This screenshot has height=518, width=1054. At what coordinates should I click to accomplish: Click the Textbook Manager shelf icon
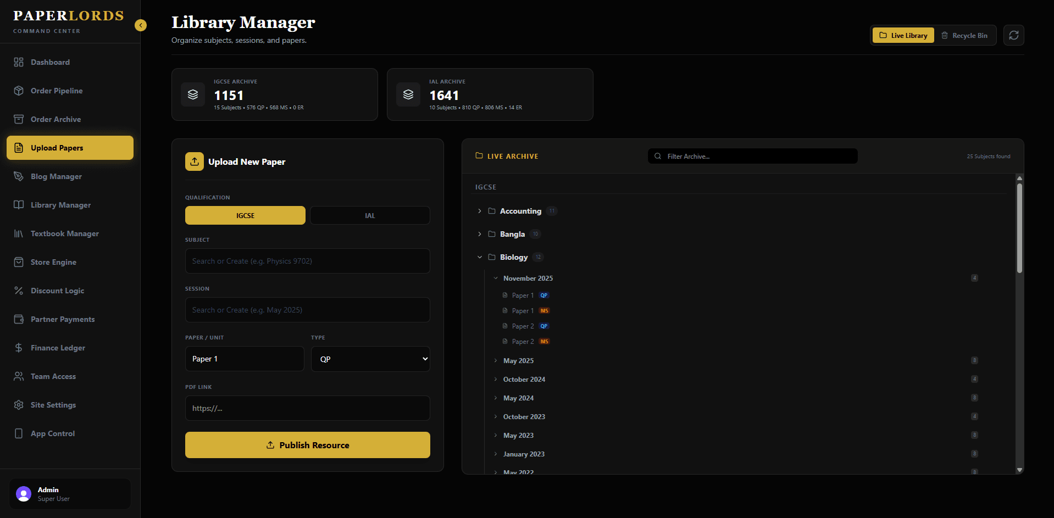pos(19,233)
